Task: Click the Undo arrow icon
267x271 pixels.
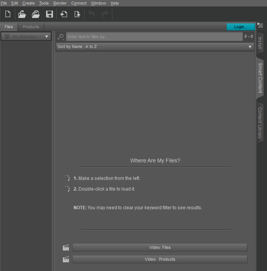Action: (x=91, y=14)
